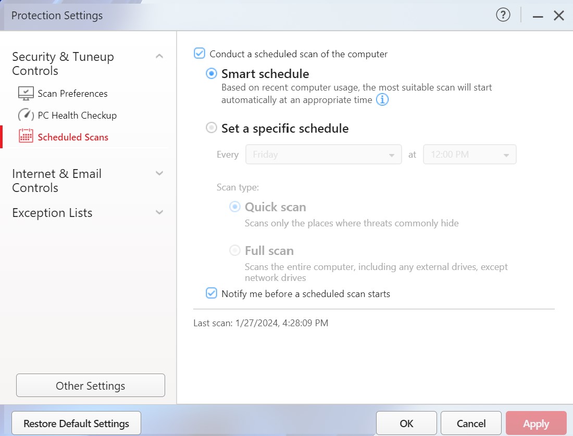Toggle Notify me before scheduled scan checkbox
573x436 pixels.
211,293
